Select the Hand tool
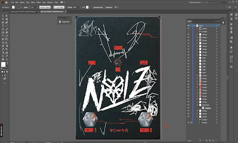The width and height of the screenshot is (238, 143). 3,59
